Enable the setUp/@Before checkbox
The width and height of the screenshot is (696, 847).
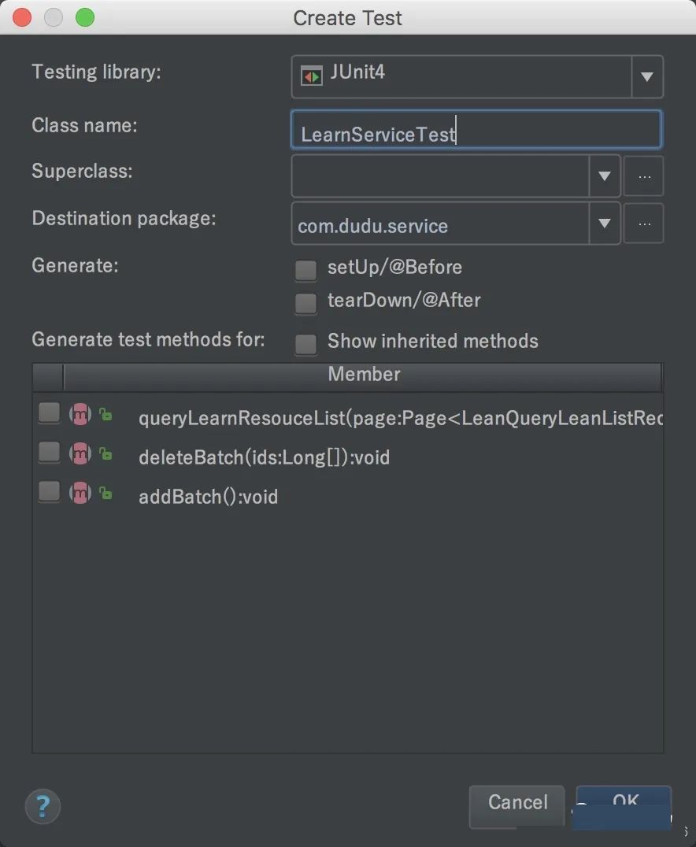pyautogui.click(x=305, y=270)
